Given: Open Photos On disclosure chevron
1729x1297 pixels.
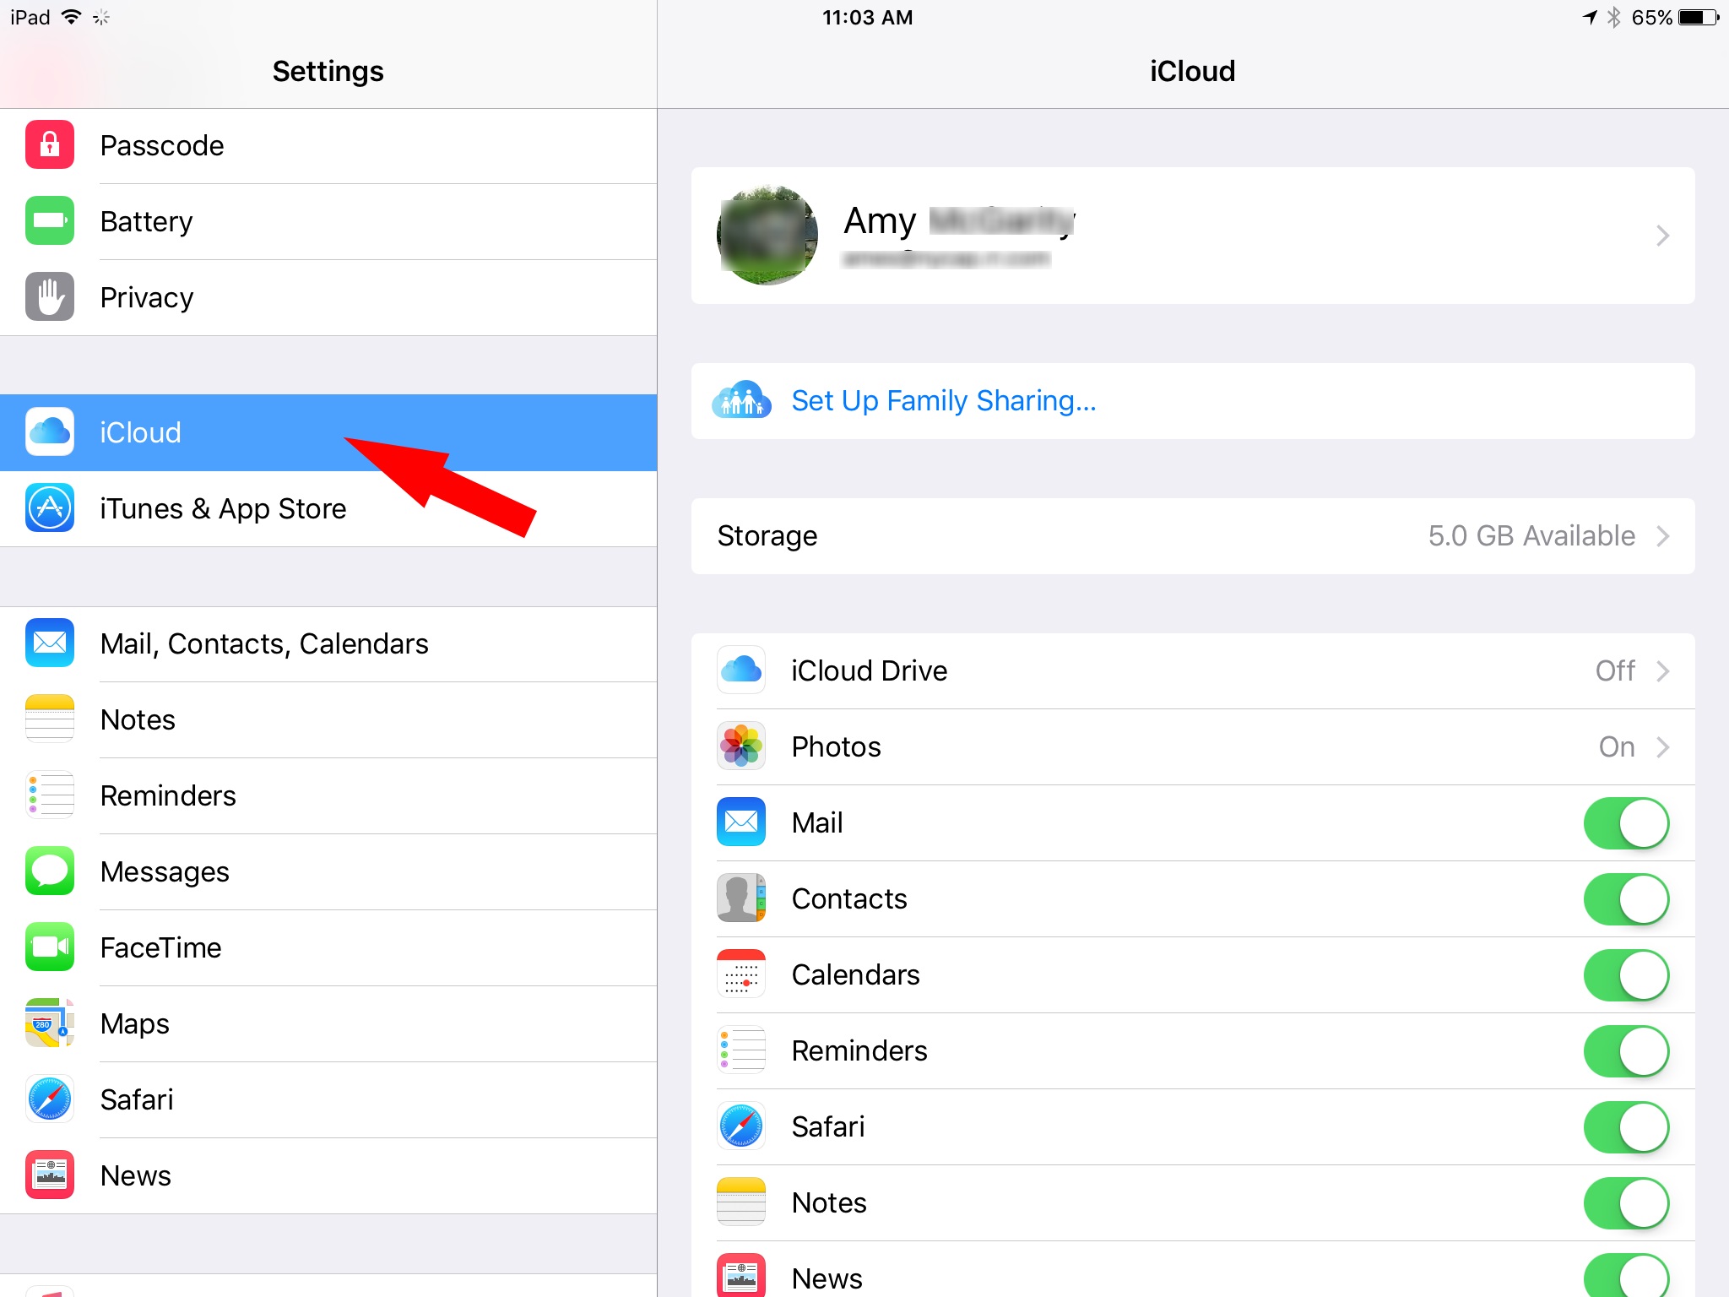Looking at the screenshot, I should (x=1662, y=747).
